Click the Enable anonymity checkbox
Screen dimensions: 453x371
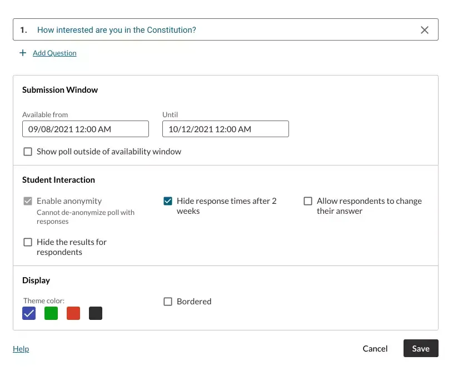pyautogui.click(x=28, y=201)
